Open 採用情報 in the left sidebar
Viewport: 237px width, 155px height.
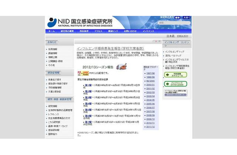52,49
